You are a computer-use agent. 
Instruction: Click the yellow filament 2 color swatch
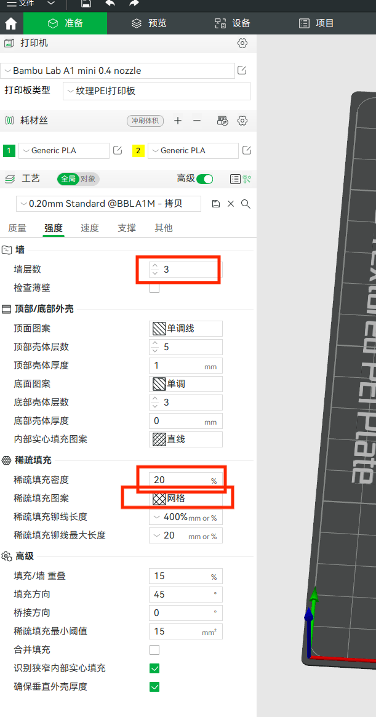coord(138,150)
